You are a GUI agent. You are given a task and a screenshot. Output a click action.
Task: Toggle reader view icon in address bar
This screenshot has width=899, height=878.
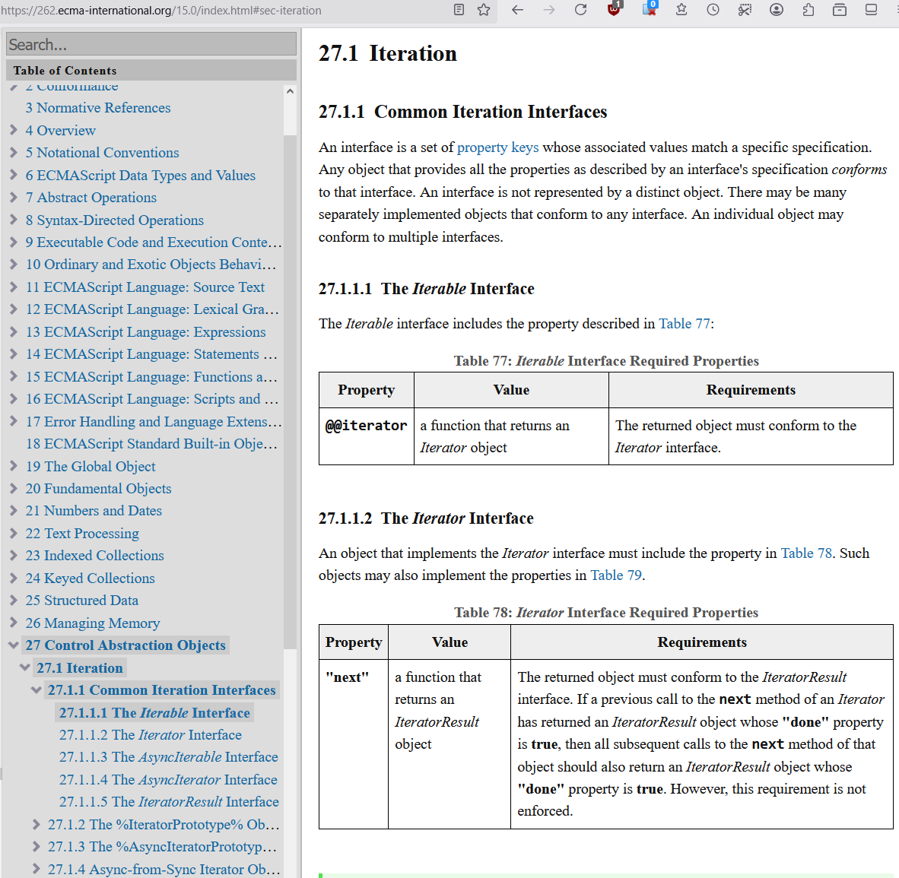pos(459,10)
